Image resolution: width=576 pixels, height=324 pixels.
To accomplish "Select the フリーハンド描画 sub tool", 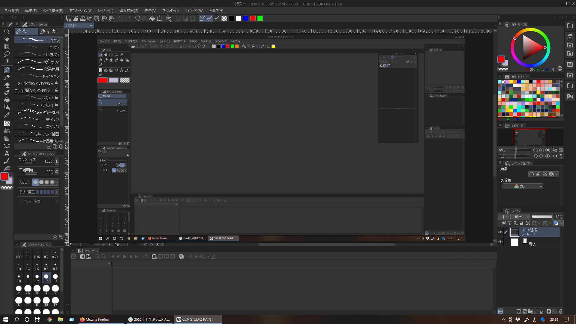I will (x=37, y=134).
